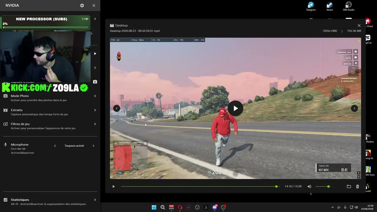Image resolution: width=377 pixels, height=212 pixels.
Task: Close the Desktop video gallery viewer
Action: [x=359, y=26]
